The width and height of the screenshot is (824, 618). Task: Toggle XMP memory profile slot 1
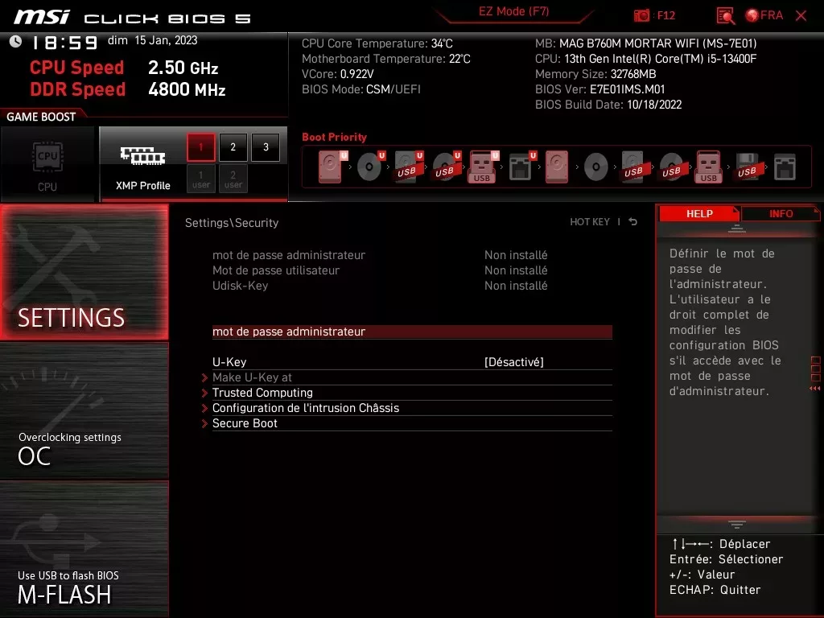coord(200,147)
